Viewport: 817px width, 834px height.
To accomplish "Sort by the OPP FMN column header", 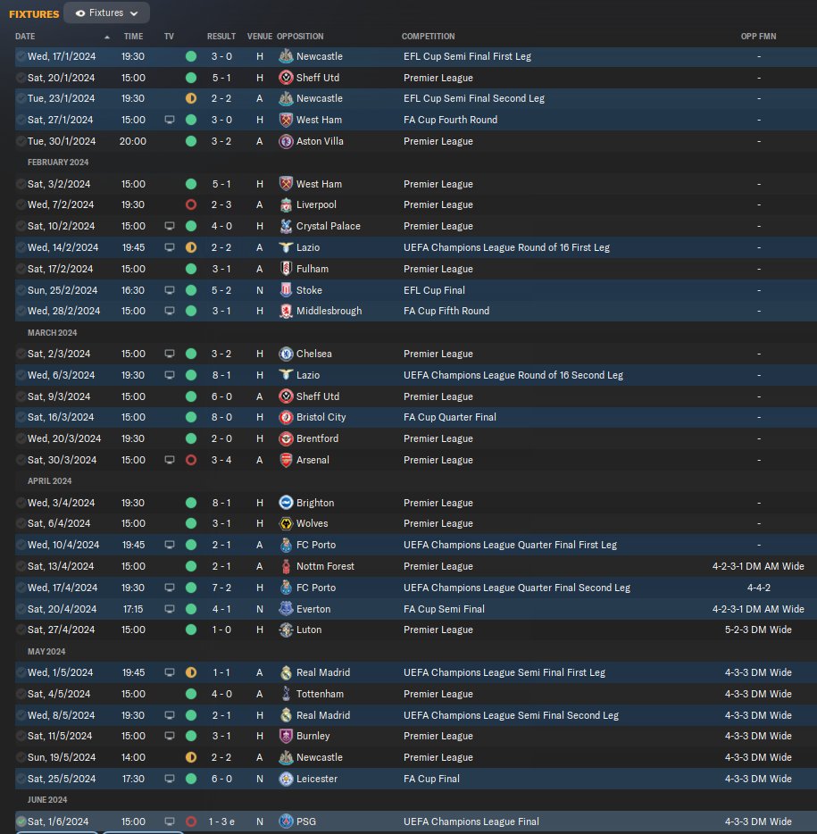I will click(758, 37).
